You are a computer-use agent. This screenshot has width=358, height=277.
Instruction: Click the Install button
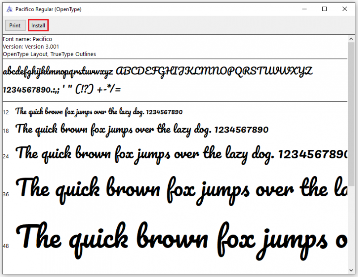click(x=38, y=25)
